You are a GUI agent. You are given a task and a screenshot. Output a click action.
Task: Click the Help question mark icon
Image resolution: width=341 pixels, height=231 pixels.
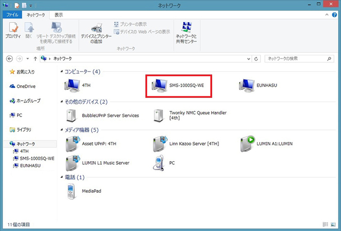[x=334, y=15]
